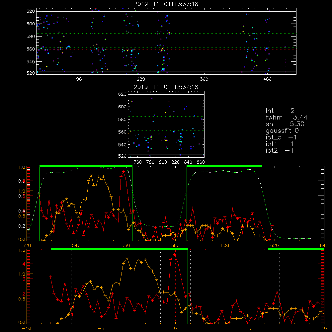Click the timestamp title above the small middle plot
The height and width of the screenshot is (332, 332).
pyautogui.click(x=166, y=87)
